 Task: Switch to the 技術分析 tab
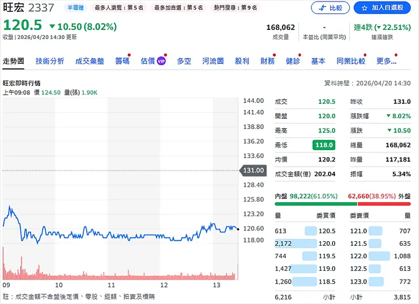point(50,61)
